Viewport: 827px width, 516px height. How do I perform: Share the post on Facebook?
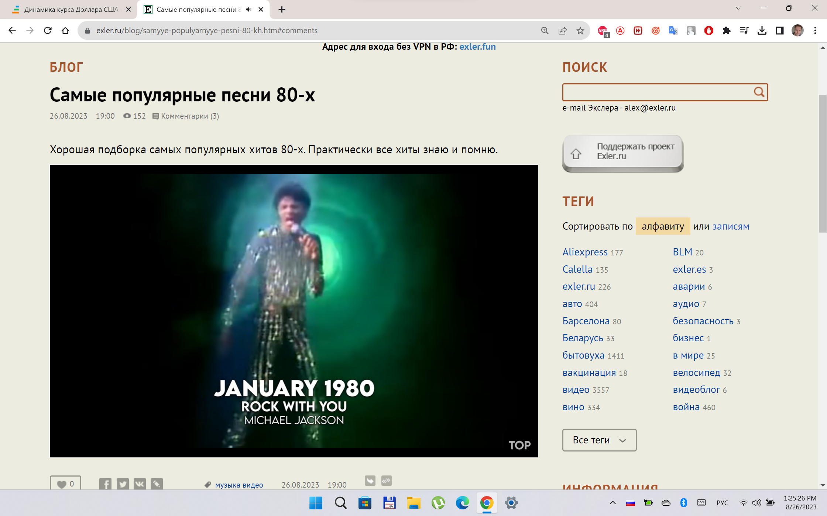coord(105,484)
